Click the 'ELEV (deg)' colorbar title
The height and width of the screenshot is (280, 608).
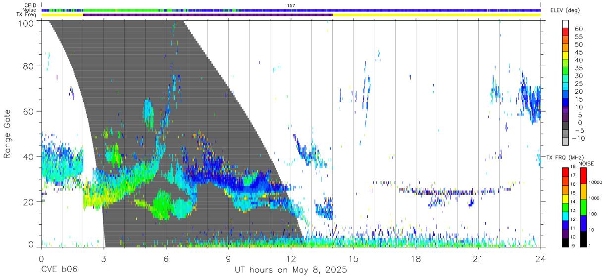coord(565,10)
